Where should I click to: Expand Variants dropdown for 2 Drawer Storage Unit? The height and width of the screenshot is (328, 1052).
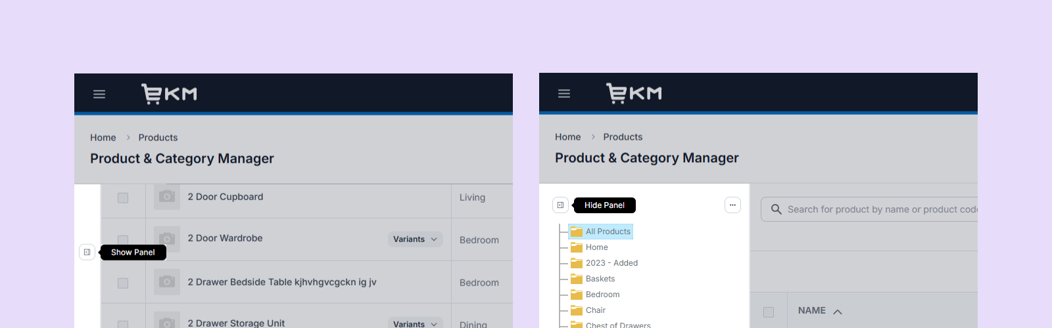click(415, 323)
